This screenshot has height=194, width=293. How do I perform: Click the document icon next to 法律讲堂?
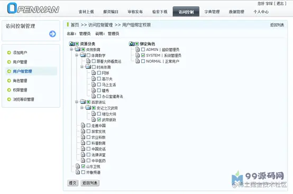coord(83,154)
